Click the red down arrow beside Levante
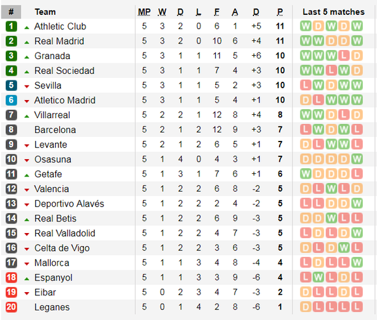 (x=27, y=145)
